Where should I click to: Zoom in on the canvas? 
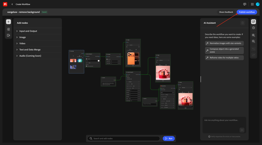pyautogui.click(x=254, y=35)
